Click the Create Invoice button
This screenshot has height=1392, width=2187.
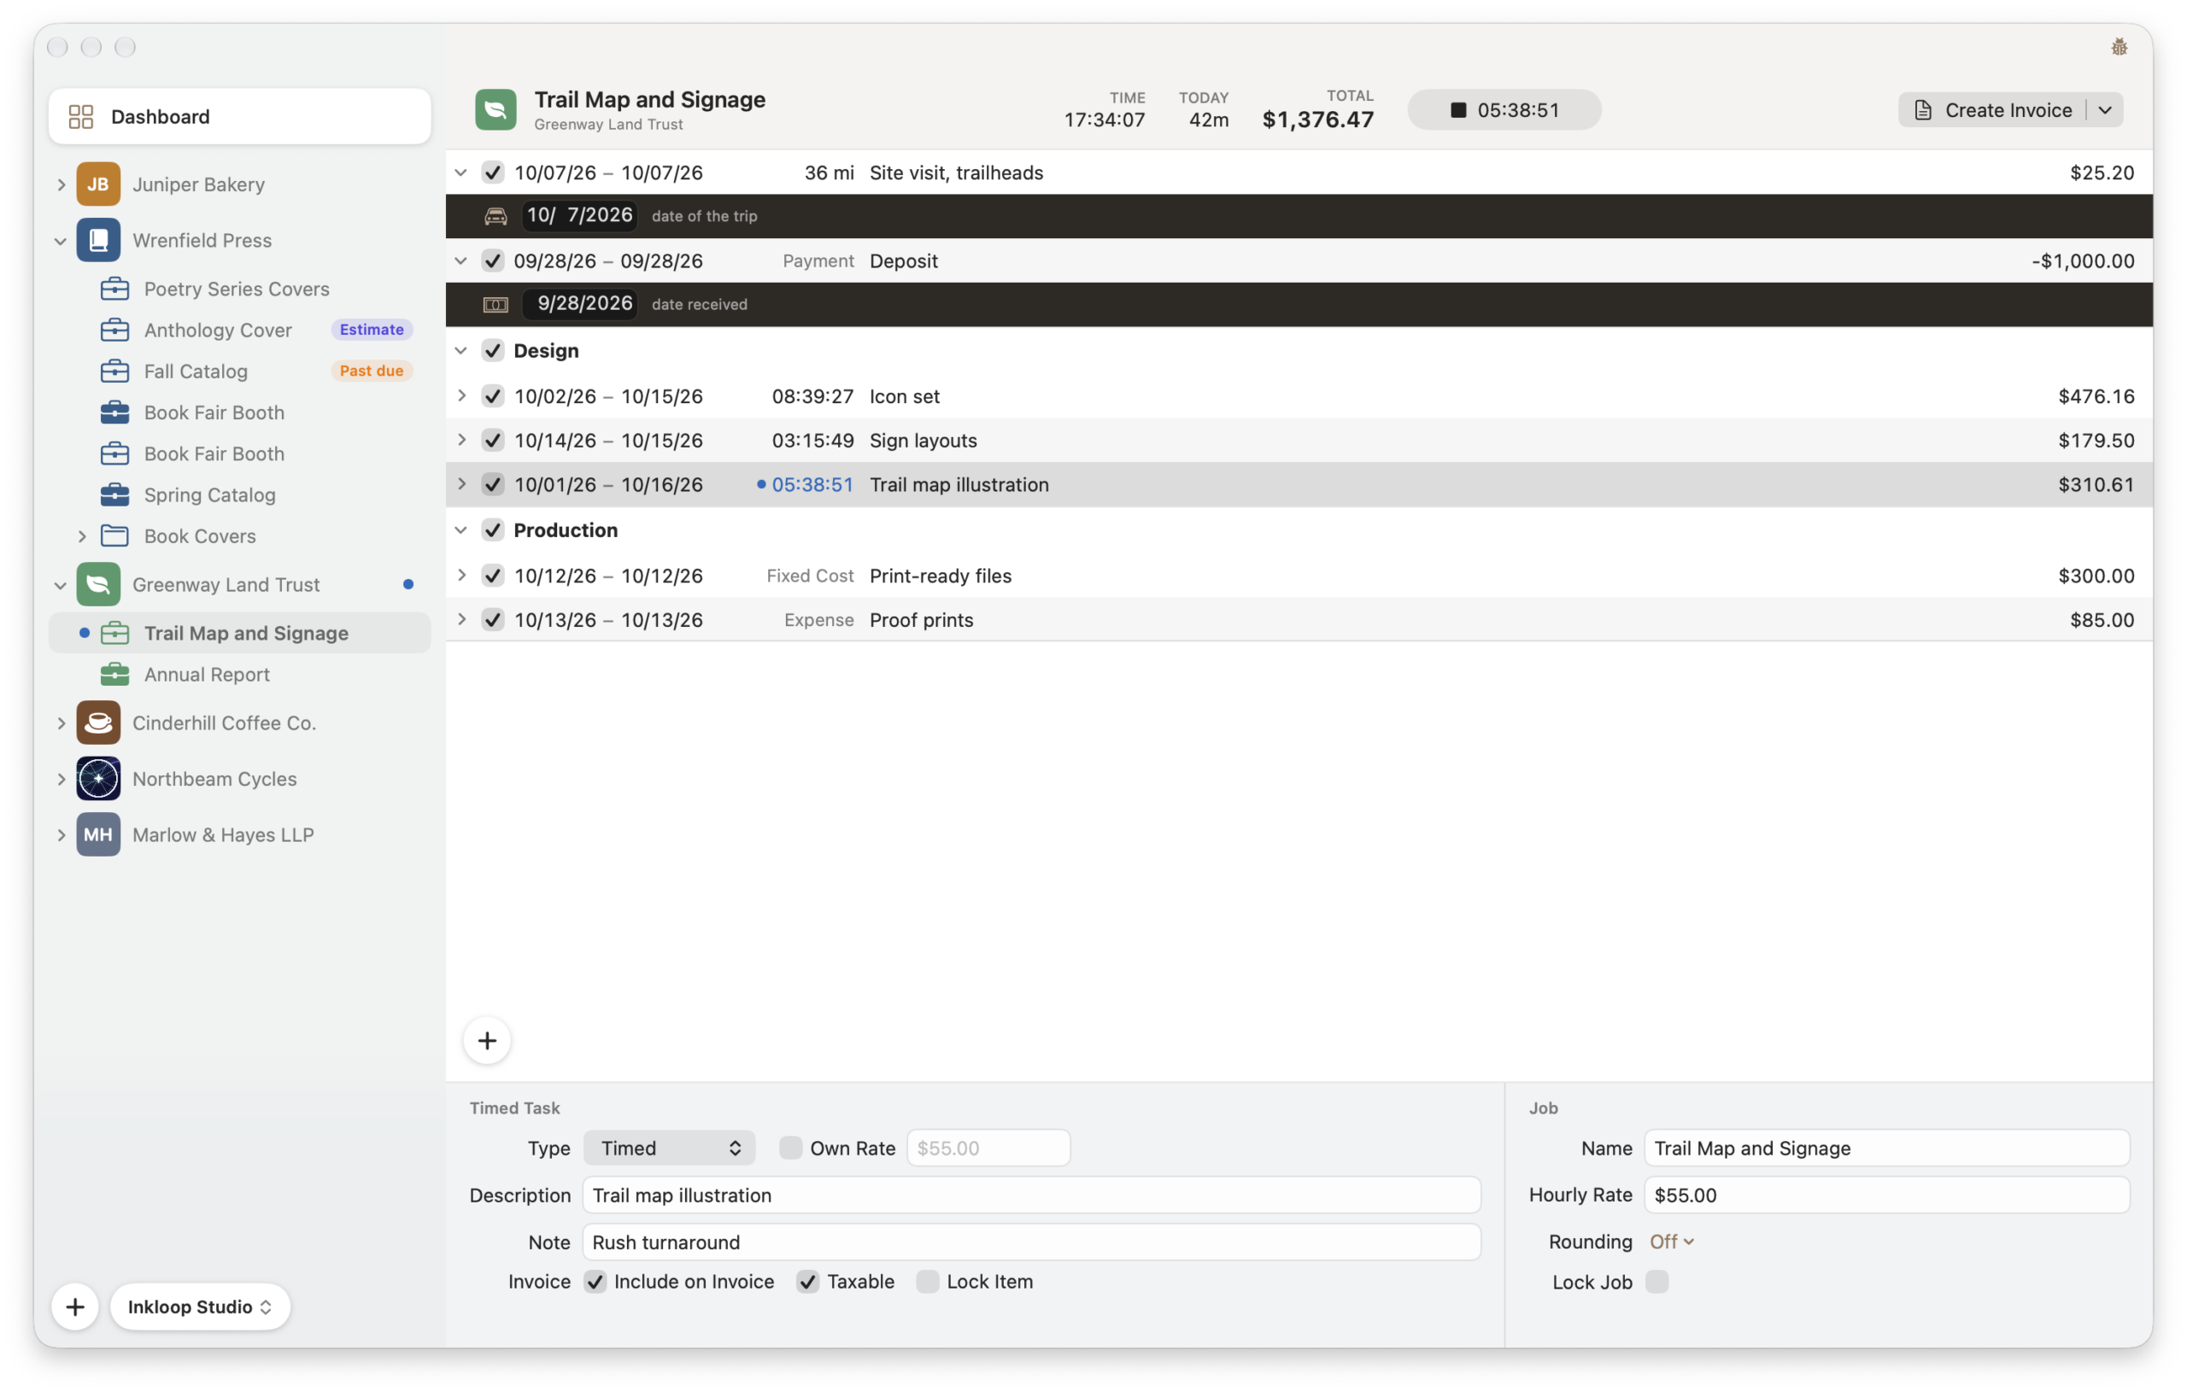[1994, 110]
